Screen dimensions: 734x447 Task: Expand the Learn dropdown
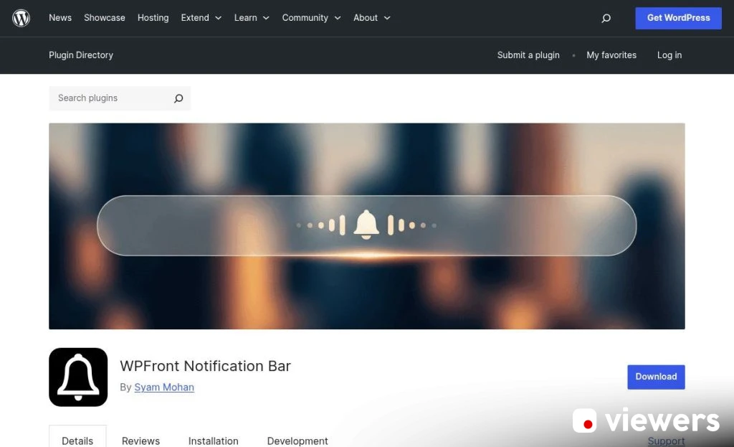[245, 18]
